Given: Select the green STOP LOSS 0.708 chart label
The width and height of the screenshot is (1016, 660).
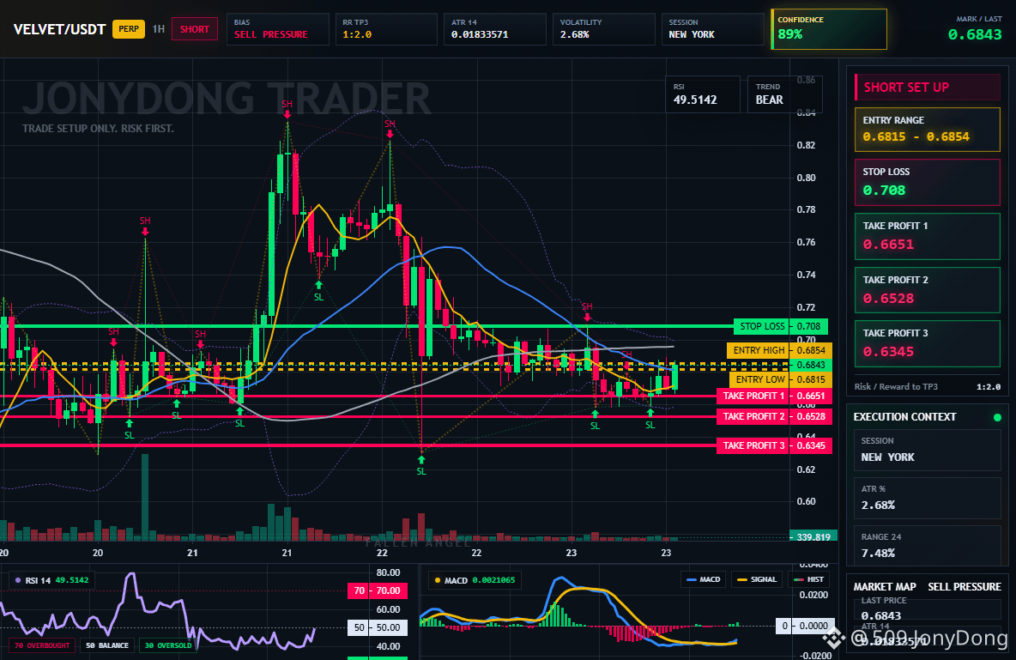Looking at the screenshot, I should tap(781, 326).
